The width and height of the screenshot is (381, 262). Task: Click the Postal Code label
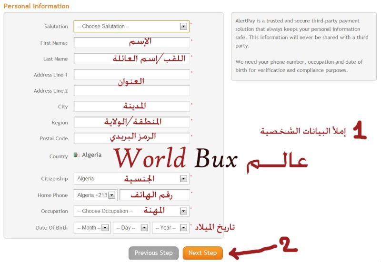54,138
